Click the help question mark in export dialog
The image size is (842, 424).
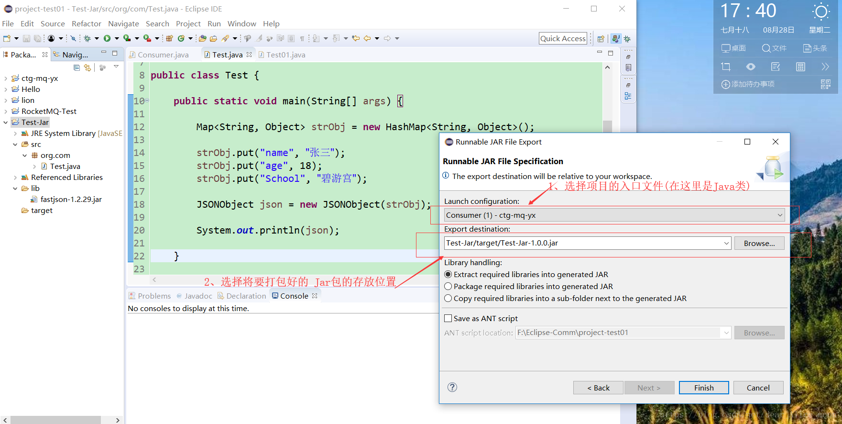click(452, 387)
